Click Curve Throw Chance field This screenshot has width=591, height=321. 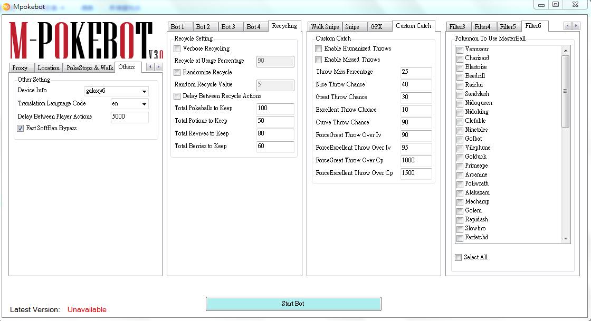pos(416,123)
